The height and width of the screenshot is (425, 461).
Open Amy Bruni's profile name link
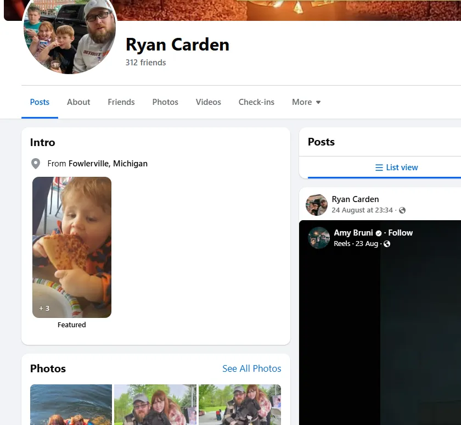pos(353,233)
